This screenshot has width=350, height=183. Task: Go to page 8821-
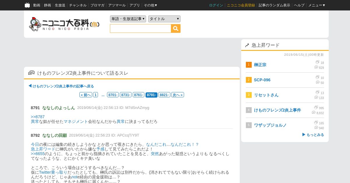tap(164, 95)
